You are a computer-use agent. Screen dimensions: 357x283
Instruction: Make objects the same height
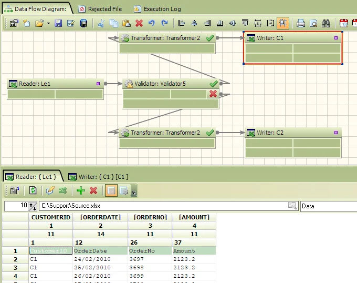(270, 23)
